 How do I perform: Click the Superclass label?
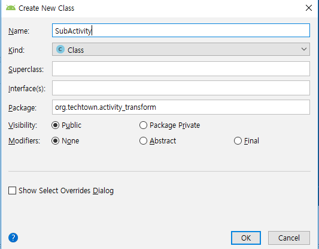point(26,70)
